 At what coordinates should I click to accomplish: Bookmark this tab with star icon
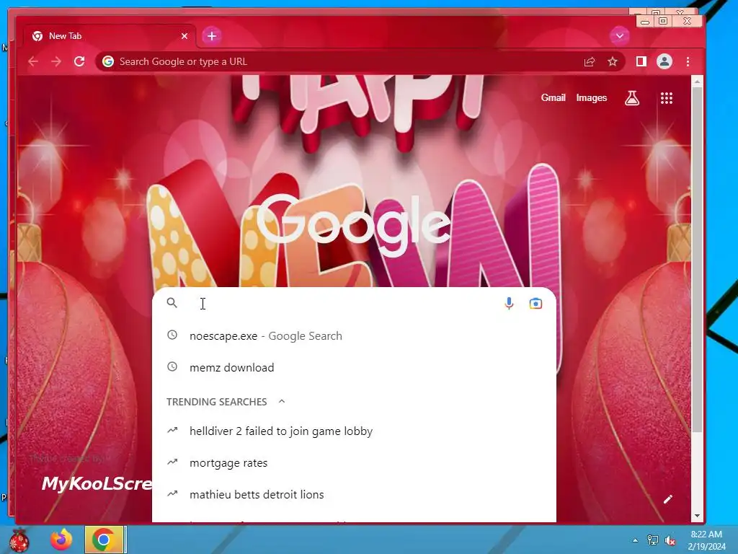(x=613, y=62)
